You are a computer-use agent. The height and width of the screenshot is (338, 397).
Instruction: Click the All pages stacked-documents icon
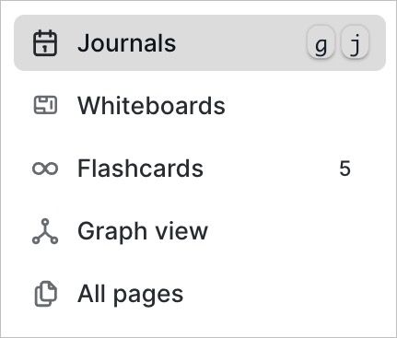(45, 294)
